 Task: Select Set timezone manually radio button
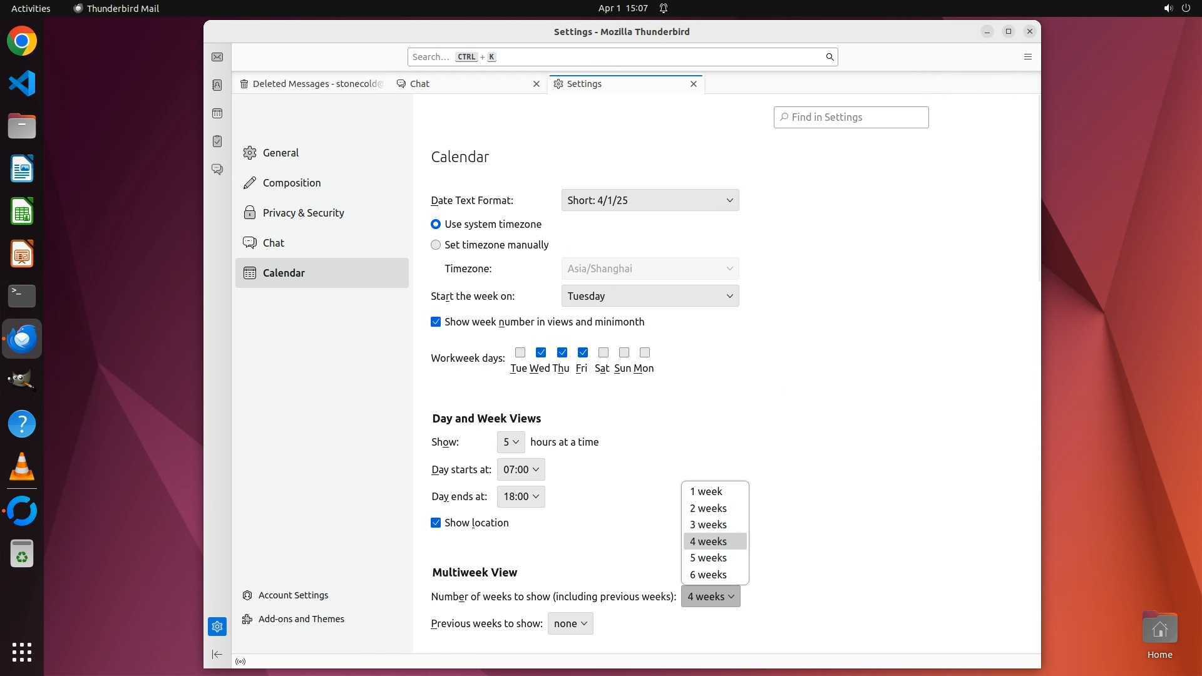(x=436, y=245)
